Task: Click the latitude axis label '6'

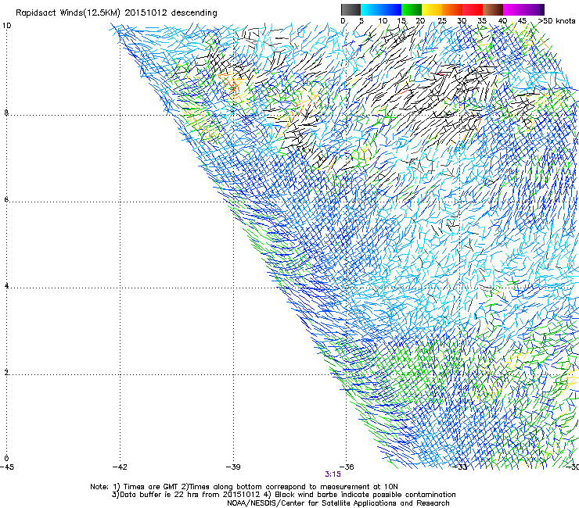Action: pyautogui.click(x=6, y=199)
